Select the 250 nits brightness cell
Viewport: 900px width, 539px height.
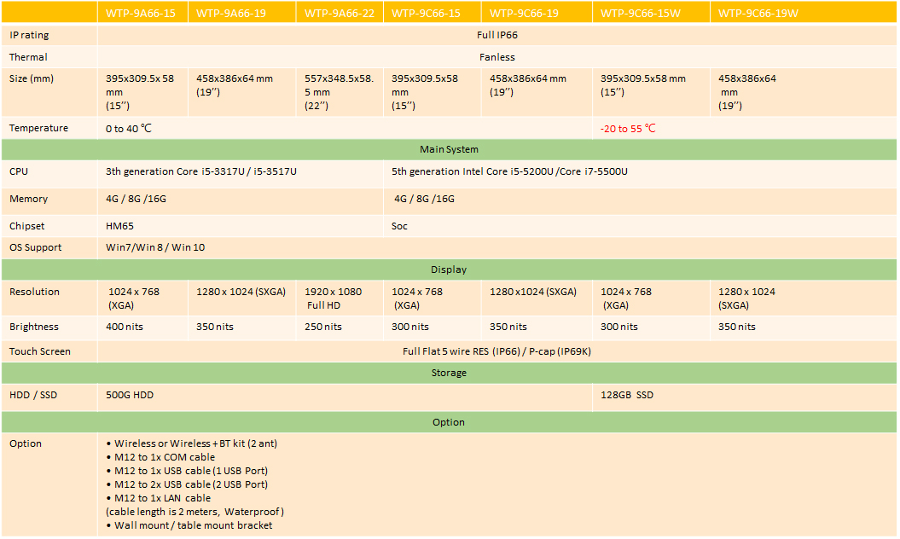coord(323,327)
